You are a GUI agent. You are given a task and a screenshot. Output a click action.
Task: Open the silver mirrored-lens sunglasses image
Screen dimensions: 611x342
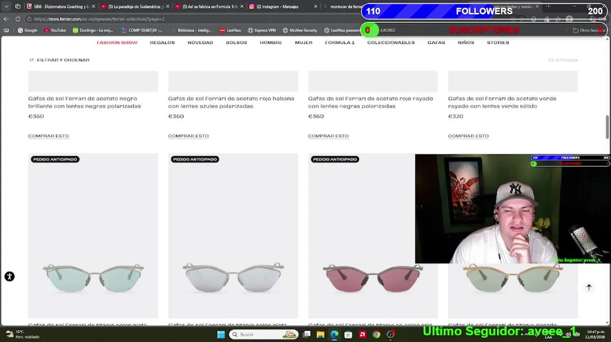tap(233, 236)
